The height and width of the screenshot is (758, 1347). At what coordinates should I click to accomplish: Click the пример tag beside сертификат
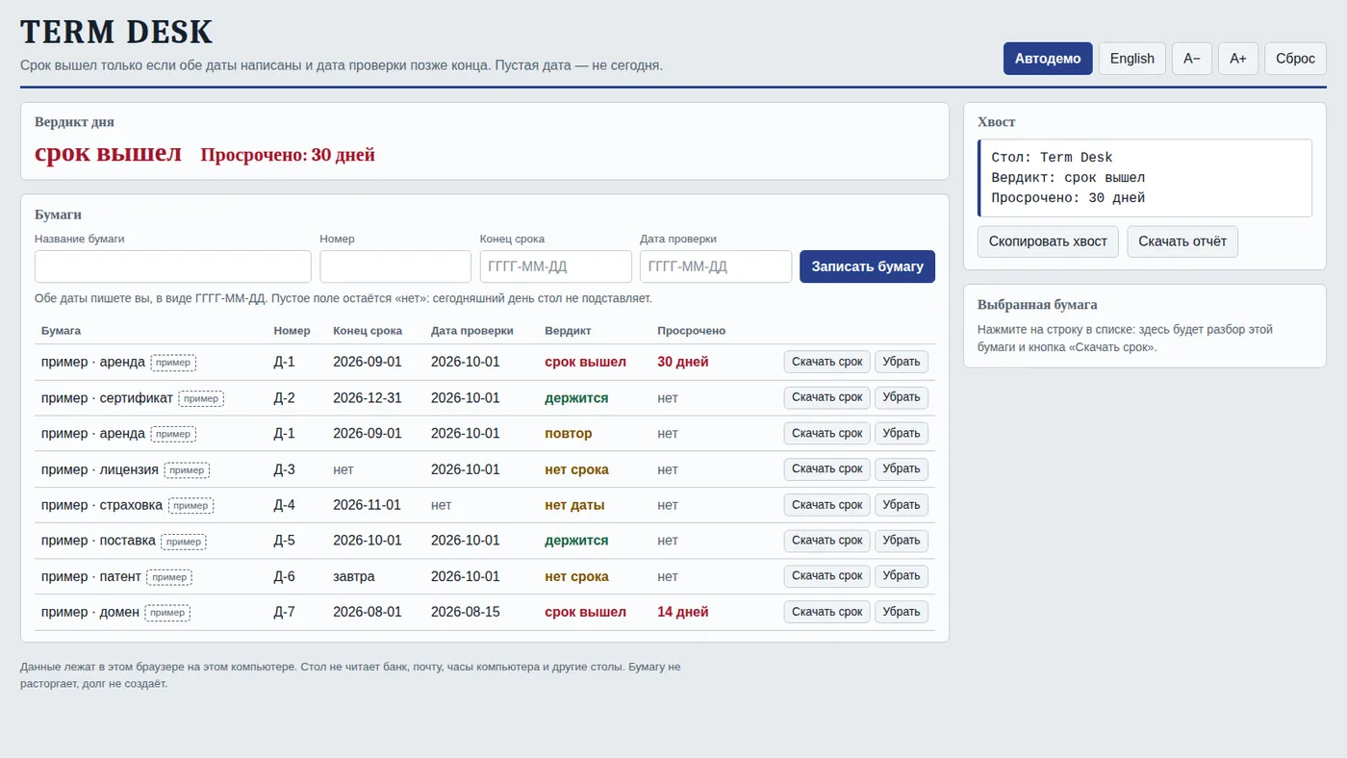click(201, 398)
